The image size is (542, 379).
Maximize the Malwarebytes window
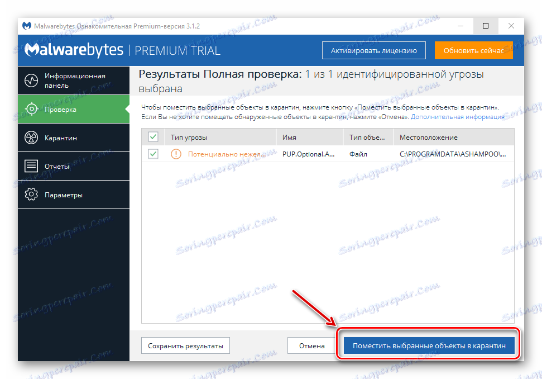(x=486, y=26)
